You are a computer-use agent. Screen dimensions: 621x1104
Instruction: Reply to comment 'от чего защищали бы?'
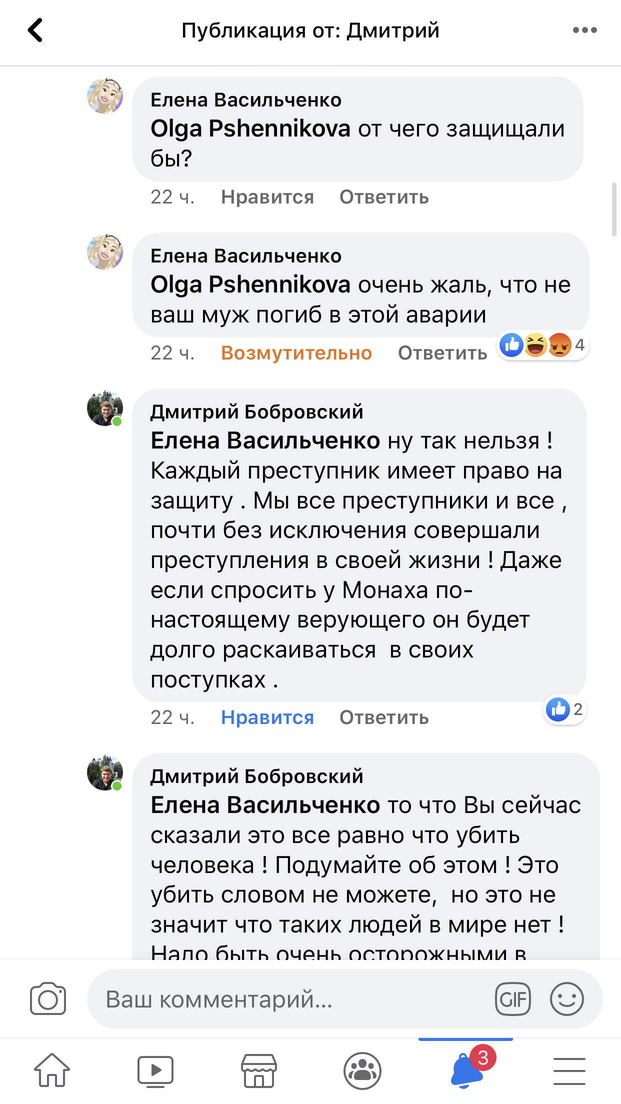coord(384,197)
